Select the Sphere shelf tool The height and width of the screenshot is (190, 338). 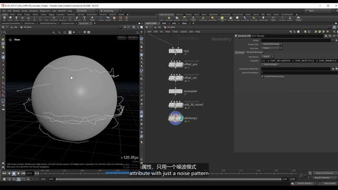11,18
